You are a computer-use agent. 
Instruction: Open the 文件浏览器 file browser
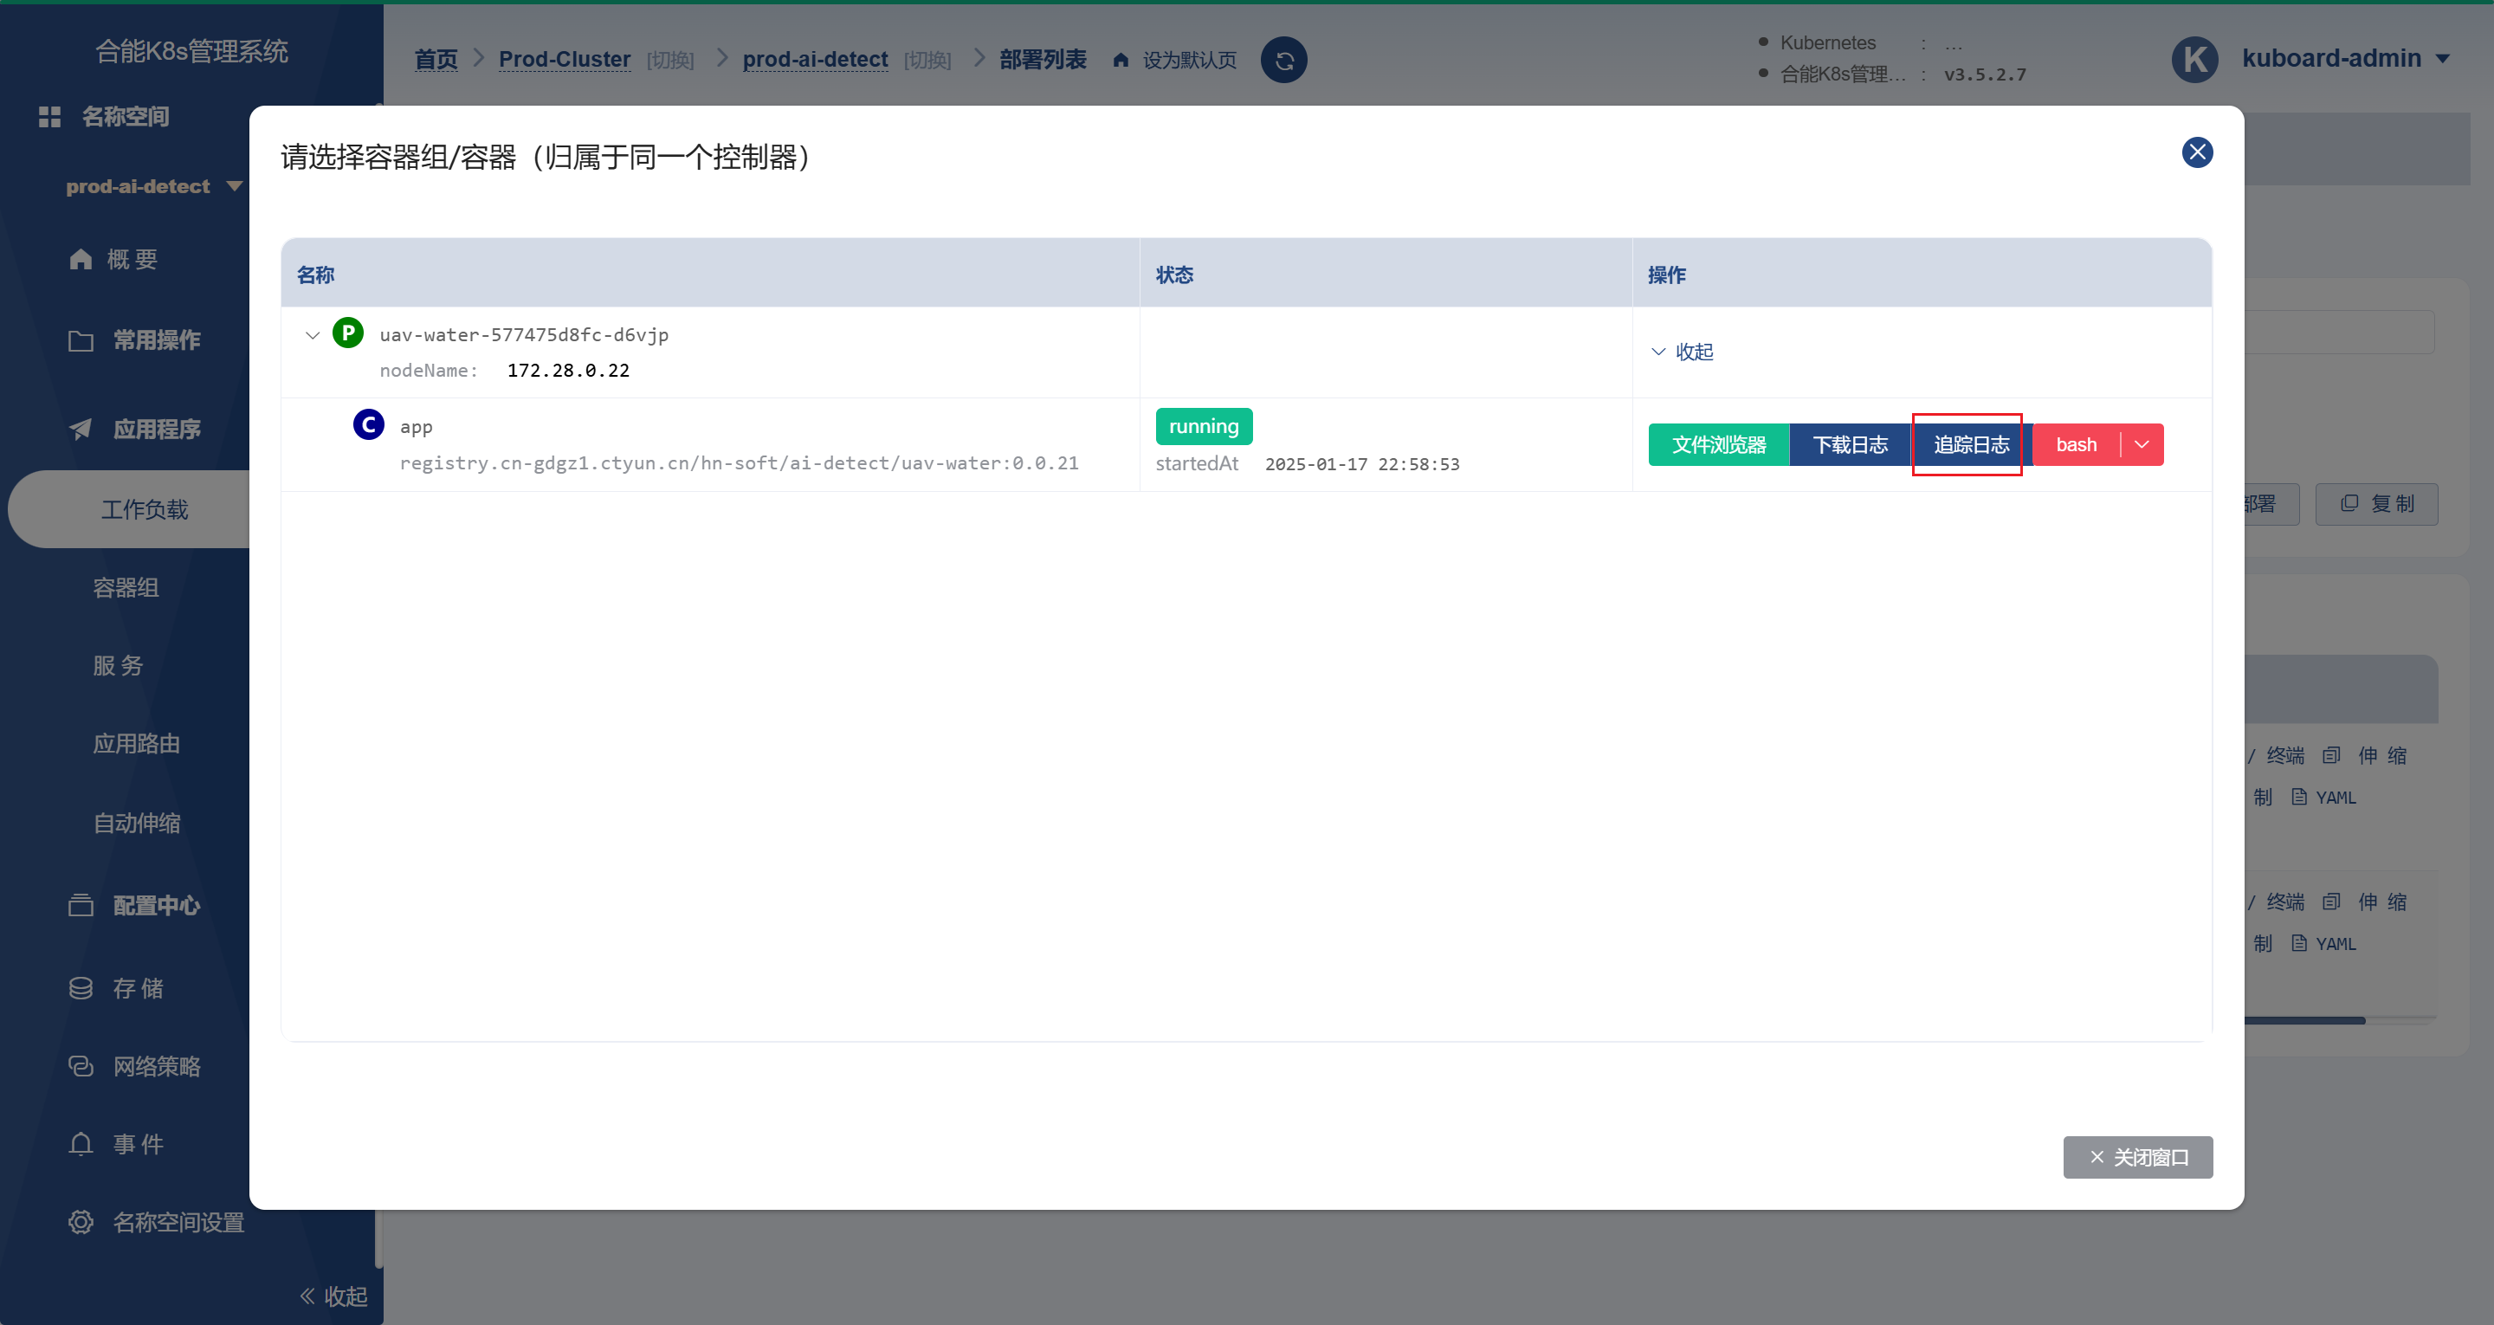click(1718, 444)
